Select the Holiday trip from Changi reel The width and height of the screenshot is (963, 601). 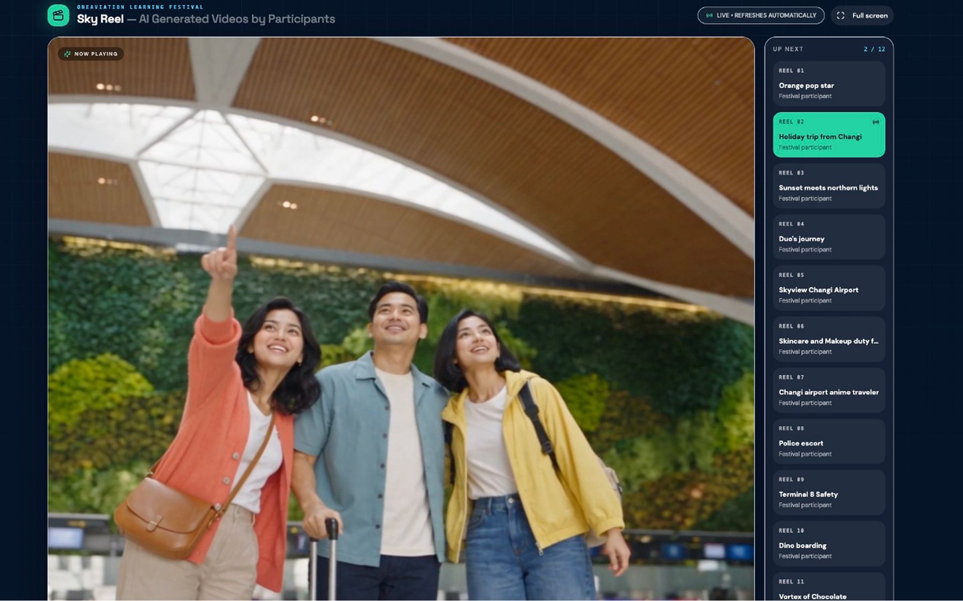(829, 135)
